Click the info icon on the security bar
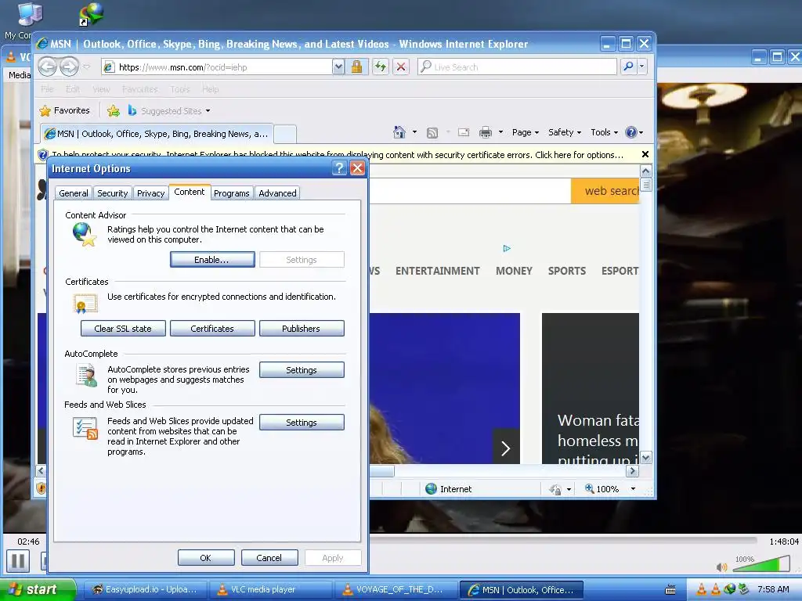The height and width of the screenshot is (601, 802). click(x=44, y=154)
